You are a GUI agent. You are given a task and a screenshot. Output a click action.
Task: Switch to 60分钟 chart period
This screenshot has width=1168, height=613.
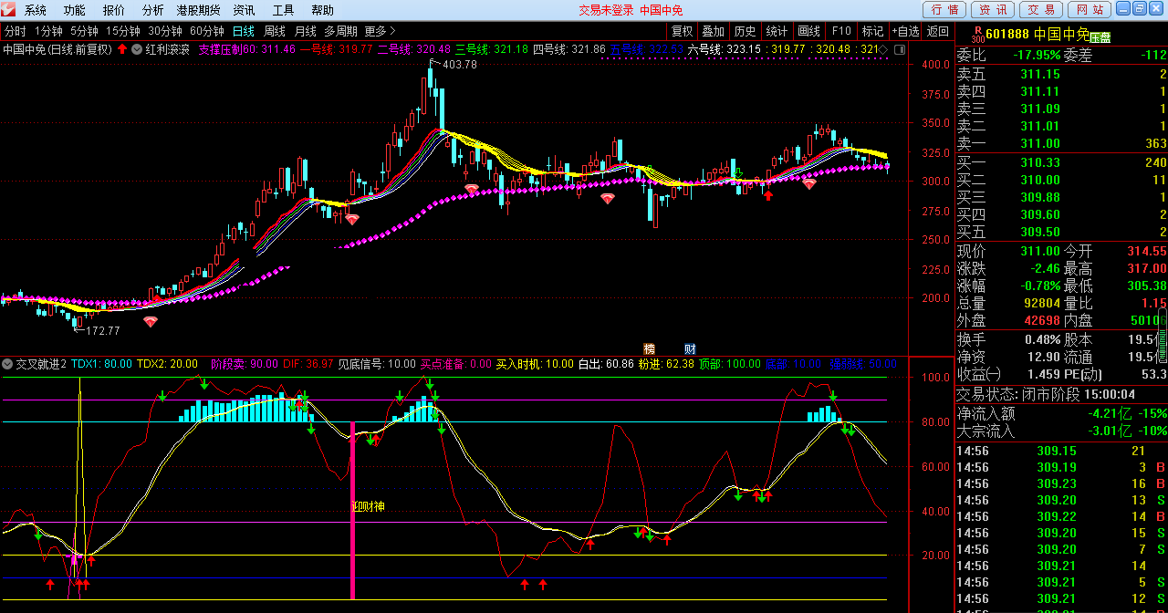coord(207,31)
